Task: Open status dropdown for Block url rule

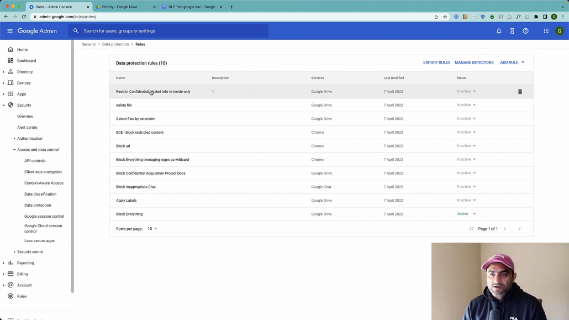Action: pyautogui.click(x=466, y=146)
